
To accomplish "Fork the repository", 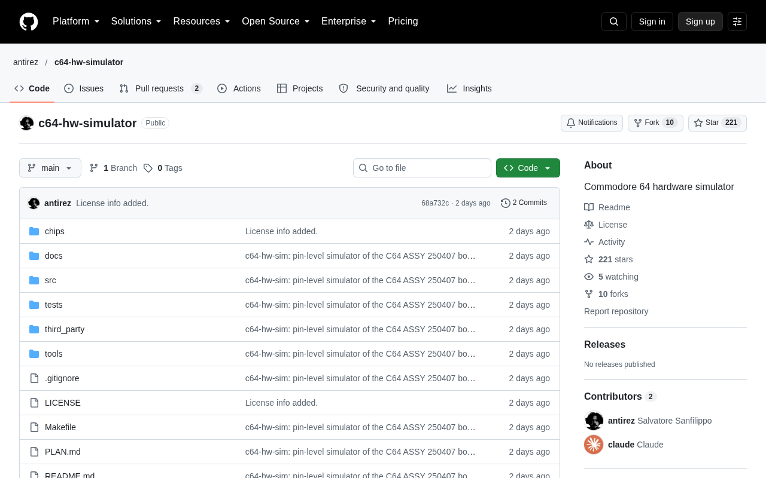I will pos(655,123).
